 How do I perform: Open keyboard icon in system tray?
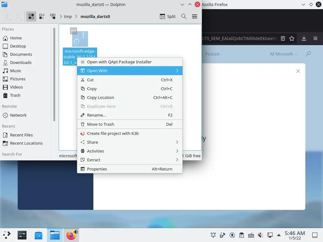pos(251,235)
